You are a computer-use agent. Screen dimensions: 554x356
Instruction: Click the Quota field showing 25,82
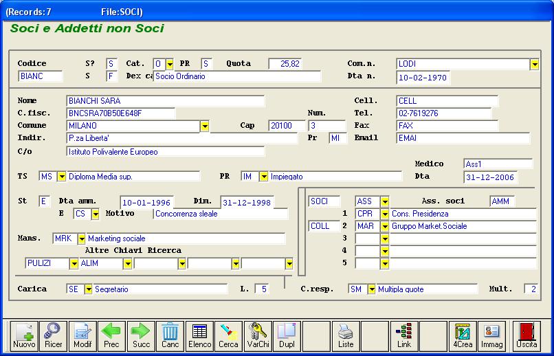click(x=285, y=64)
